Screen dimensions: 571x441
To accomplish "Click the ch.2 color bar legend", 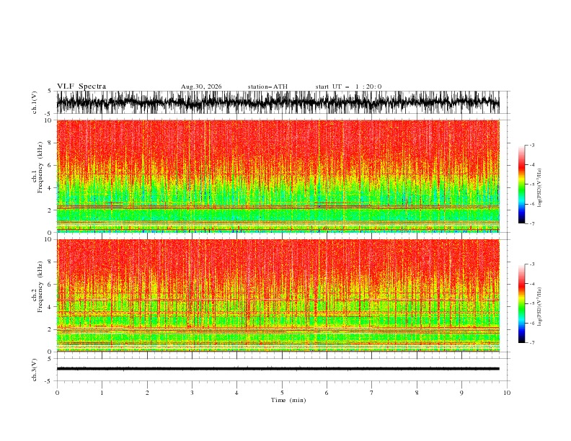I will [521, 303].
